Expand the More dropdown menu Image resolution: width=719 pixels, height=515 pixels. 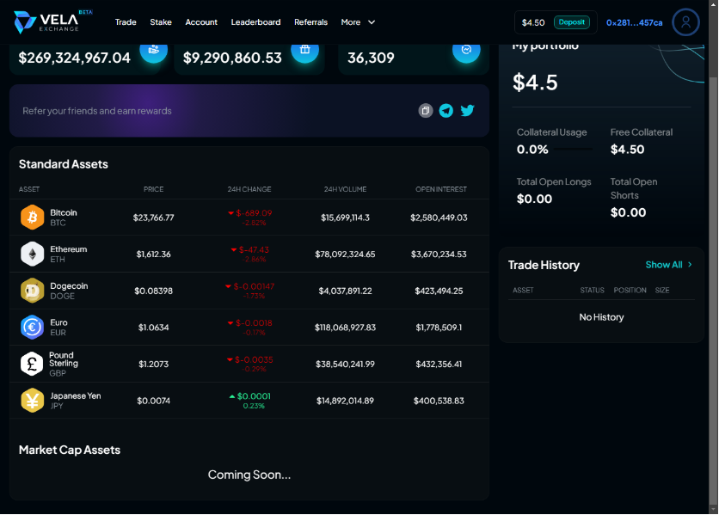coord(358,22)
